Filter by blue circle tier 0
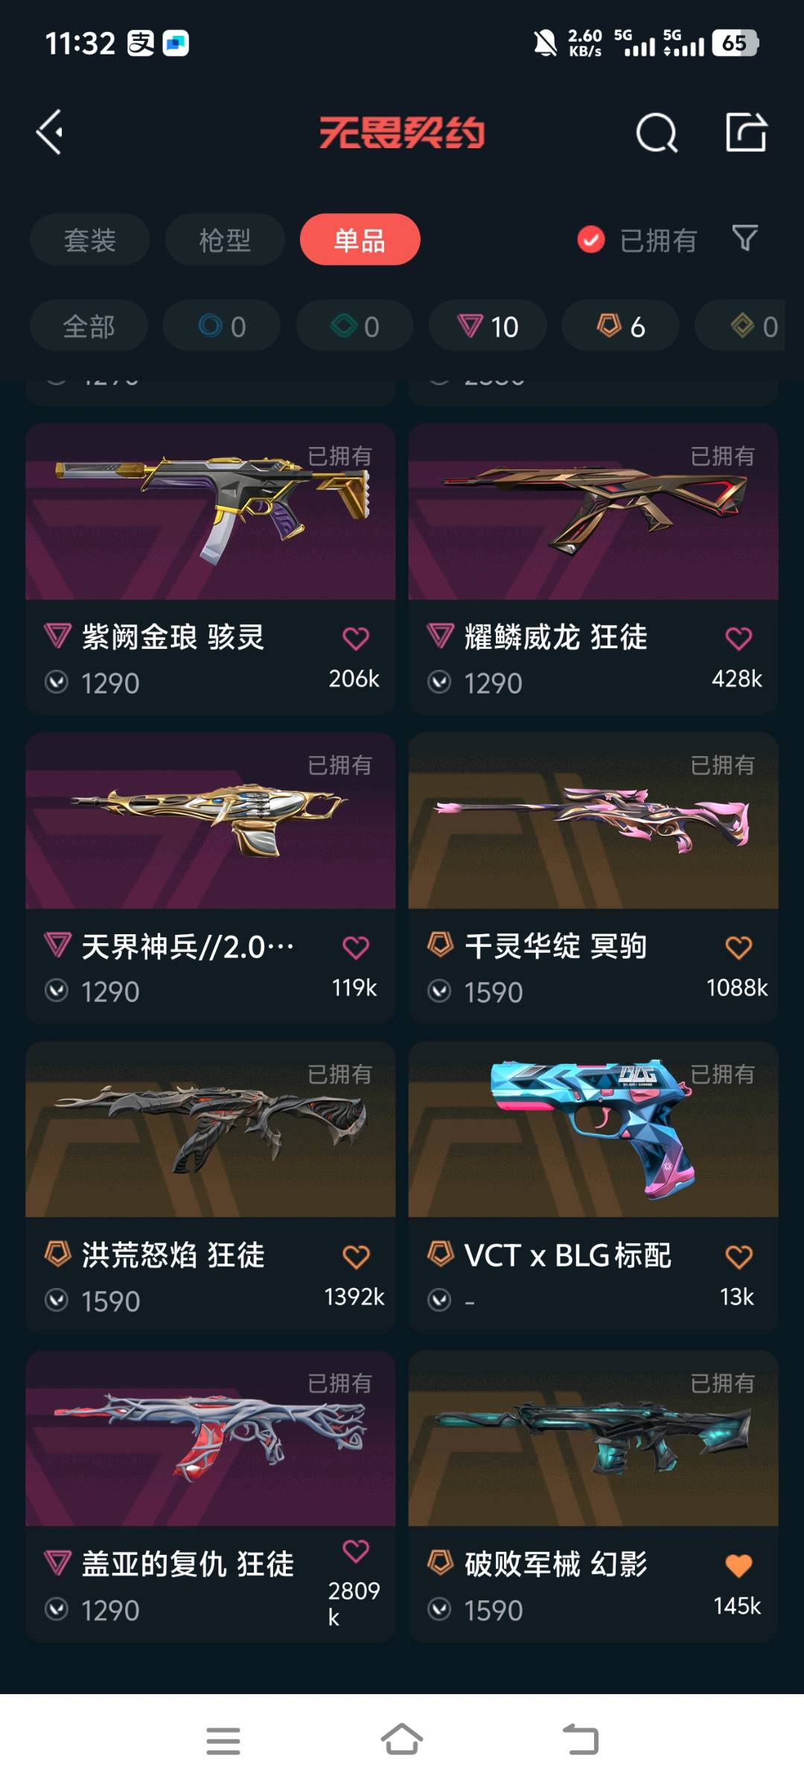 tap(222, 326)
